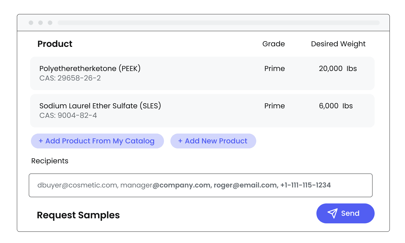Click the CAS: 29658-26-2 number
405x243 pixels.
point(70,78)
